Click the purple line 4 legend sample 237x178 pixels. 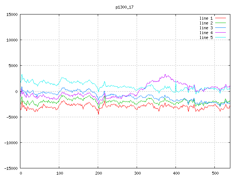point(221,33)
